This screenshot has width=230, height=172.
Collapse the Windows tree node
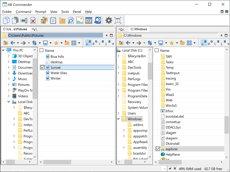pyautogui.click(x=118, y=119)
